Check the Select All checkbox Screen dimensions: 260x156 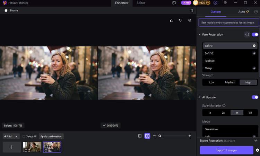24,136
